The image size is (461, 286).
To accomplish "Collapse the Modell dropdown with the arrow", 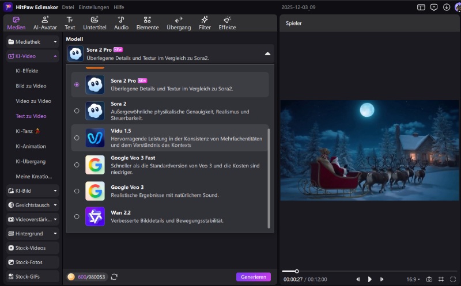I will pos(267,54).
